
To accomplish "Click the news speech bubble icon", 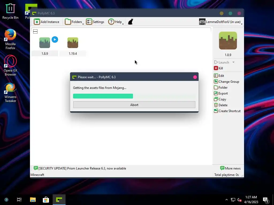I will [x=36, y=168].
